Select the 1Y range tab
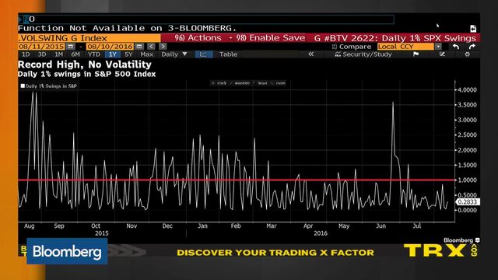498x280 pixels. 112,54
